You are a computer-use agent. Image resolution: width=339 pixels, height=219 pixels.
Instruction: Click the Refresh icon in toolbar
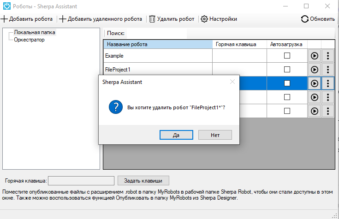(304, 19)
